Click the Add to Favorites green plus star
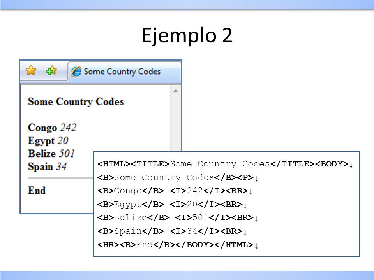Screen dimensions: 374x280 click(x=51, y=70)
